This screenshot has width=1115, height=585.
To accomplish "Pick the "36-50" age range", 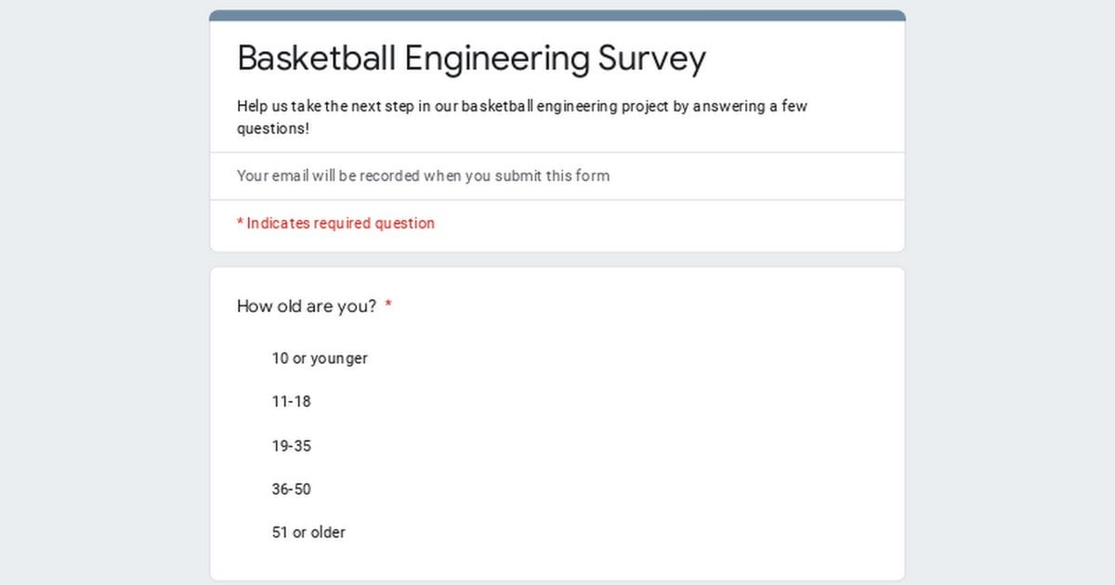I will (x=291, y=489).
